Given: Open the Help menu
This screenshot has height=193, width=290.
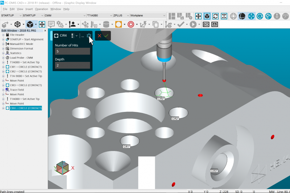Looking at the screenshot, I should tap(66, 9).
